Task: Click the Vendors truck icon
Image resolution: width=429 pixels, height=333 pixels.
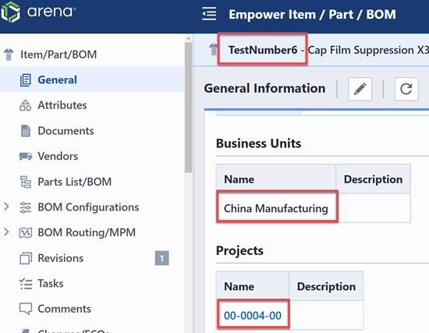Action: pos(26,156)
